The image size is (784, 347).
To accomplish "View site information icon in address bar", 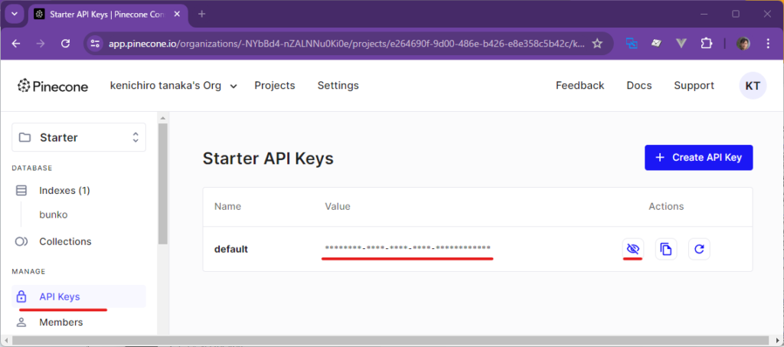I will pos(96,44).
